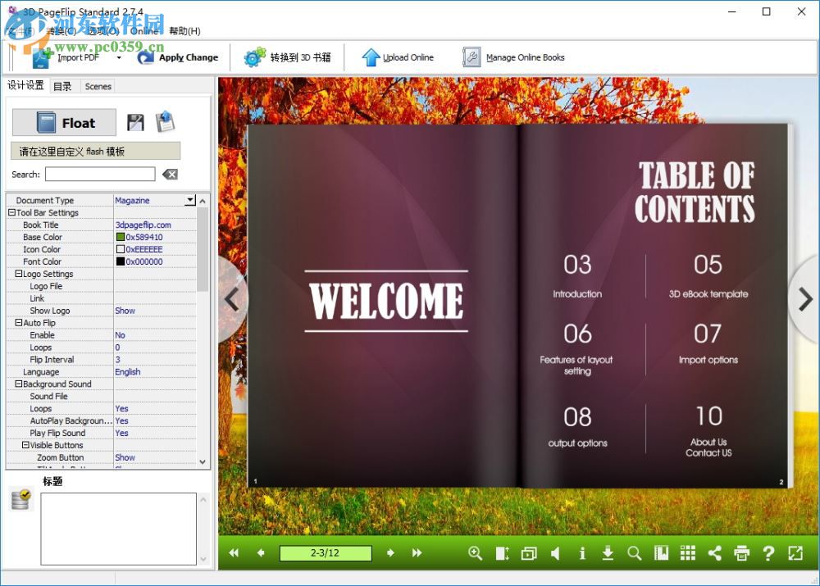
Task: Click the zoom in magnifier icon
Action: [475, 553]
